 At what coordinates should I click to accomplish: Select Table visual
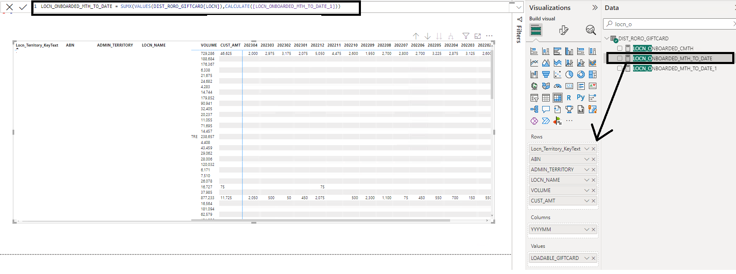[x=546, y=98]
